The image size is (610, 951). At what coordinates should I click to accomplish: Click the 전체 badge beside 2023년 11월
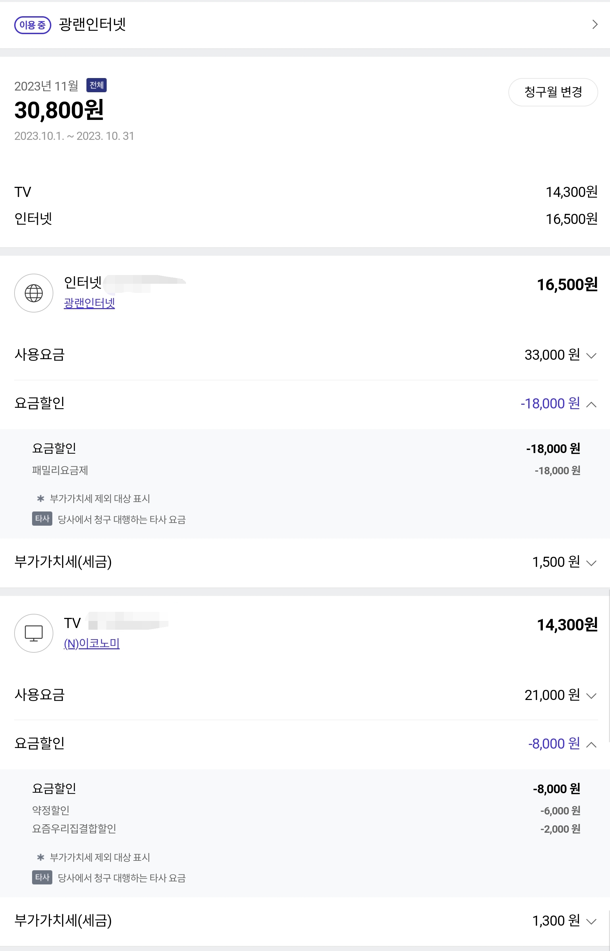96,85
